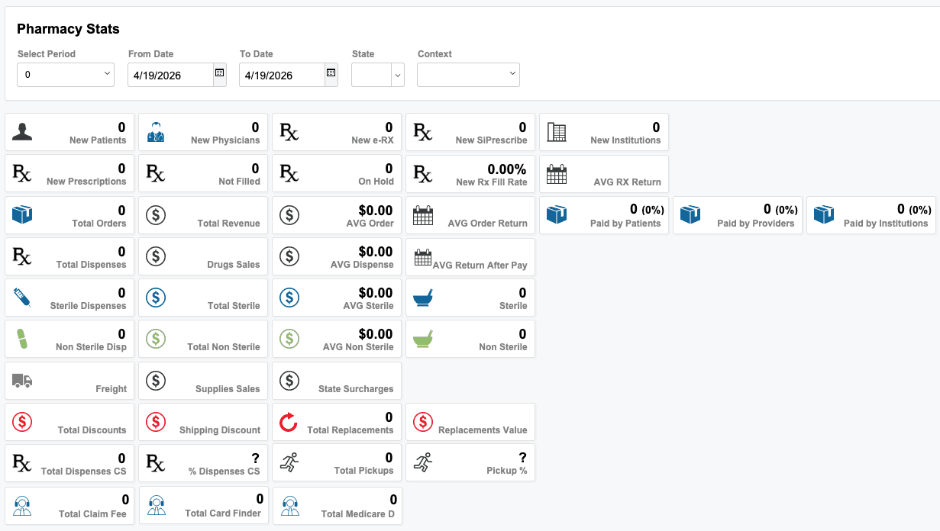Click the truck icon on Freight card
Screen dimensions: 940x531
[22, 379]
